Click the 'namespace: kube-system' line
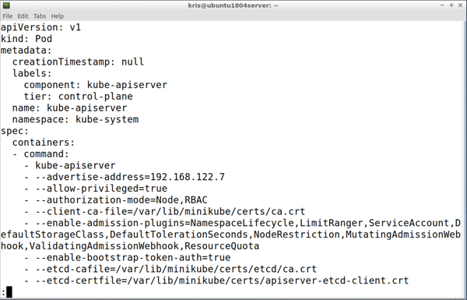This screenshot has width=467, height=300. tap(75, 119)
